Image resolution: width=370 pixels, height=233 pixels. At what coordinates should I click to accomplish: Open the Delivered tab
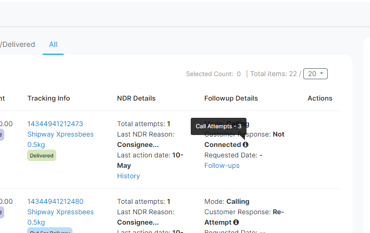click(18, 44)
